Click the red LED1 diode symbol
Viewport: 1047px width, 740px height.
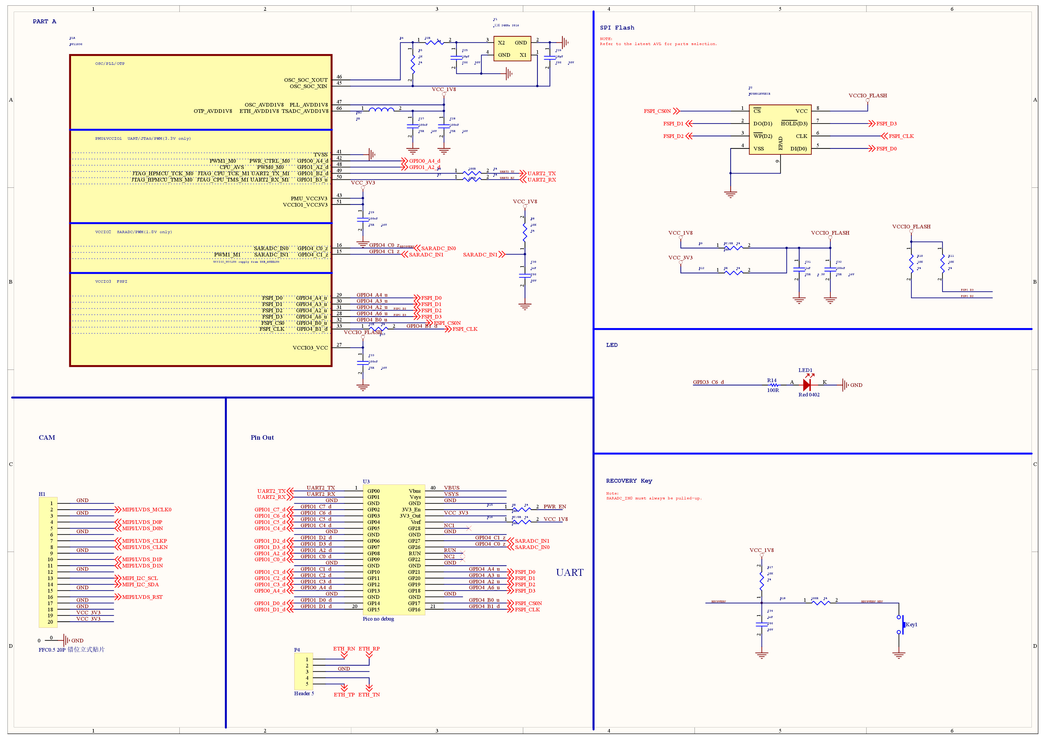coord(806,385)
